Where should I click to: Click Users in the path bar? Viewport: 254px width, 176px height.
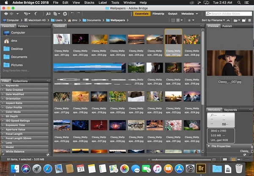pyautogui.click(x=57, y=20)
